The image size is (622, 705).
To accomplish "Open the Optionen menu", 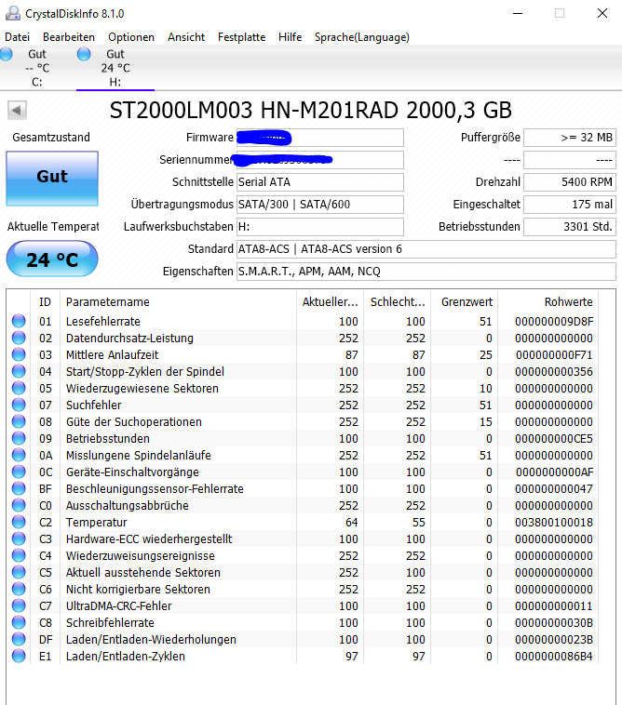I will (x=131, y=37).
